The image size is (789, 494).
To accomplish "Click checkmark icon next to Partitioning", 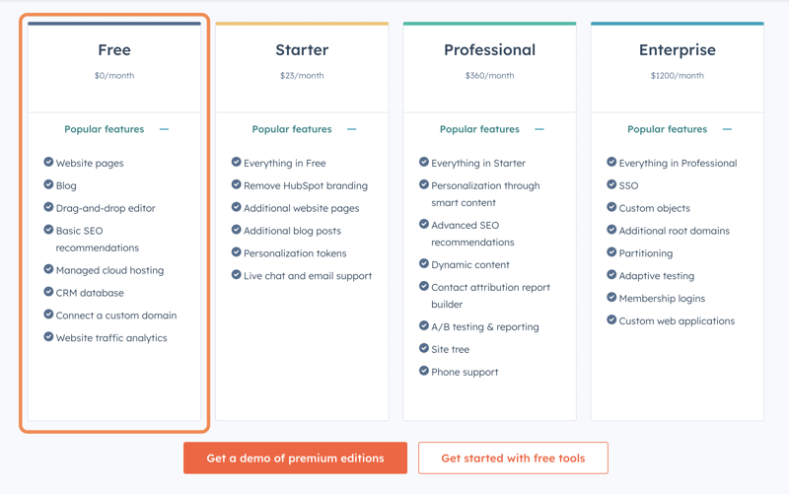I will point(611,252).
